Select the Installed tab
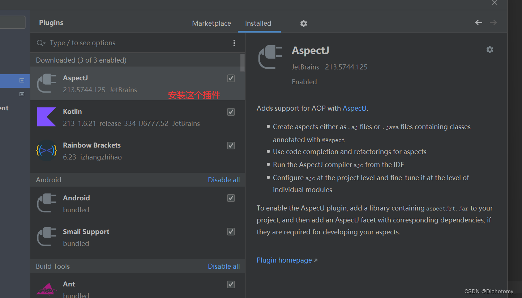522x298 pixels. 258,23
